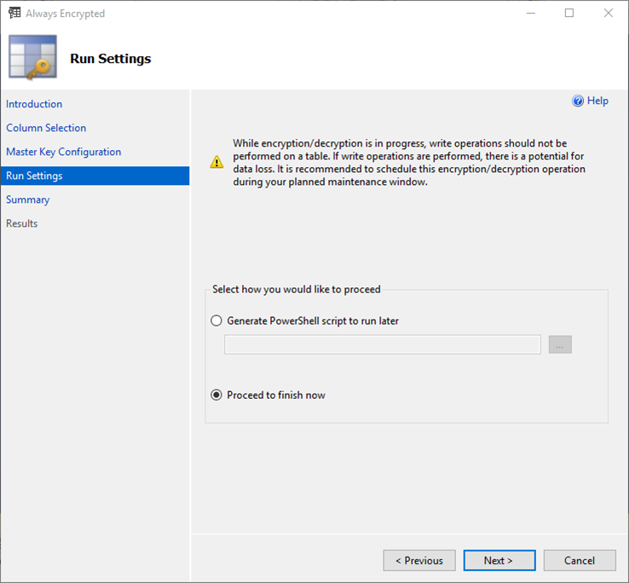Select Generate PowerShell script to run later
Viewport: 629px width, 583px height.
click(x=216, y=321)
